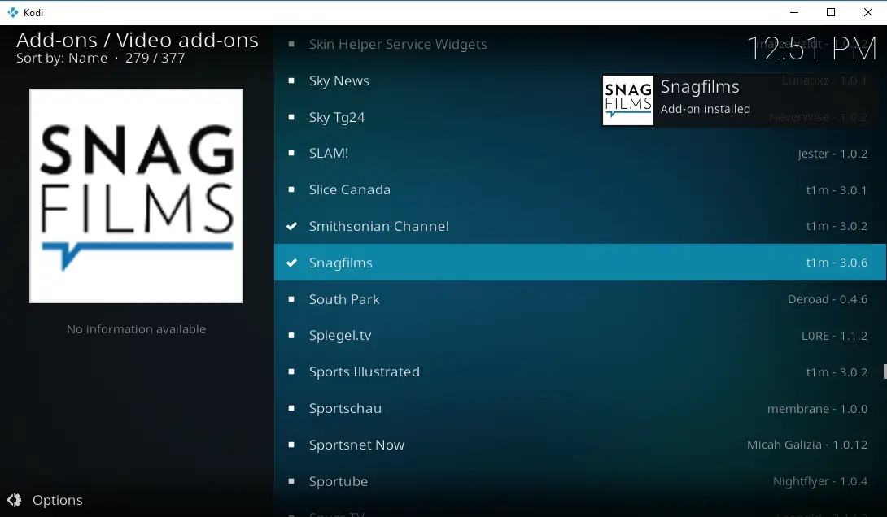The image size is (887, 517).
Task: Maximize the Kodi window
Action: point(830,12)
